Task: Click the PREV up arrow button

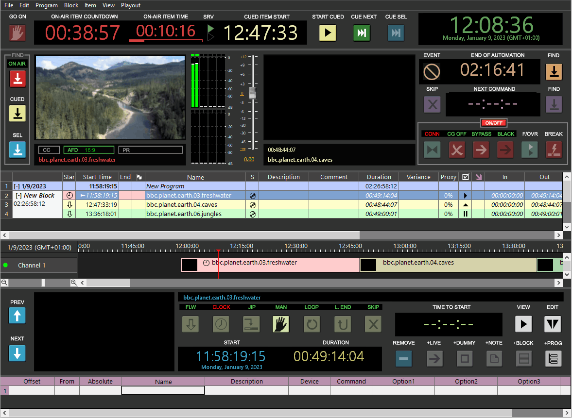Action: (17, 317)
